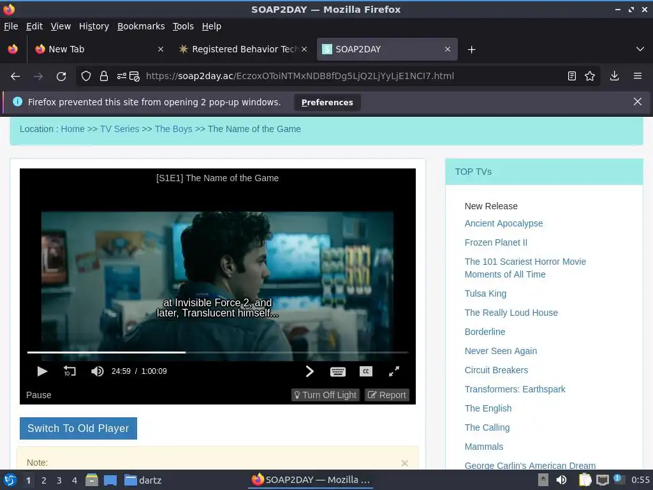Viewport: 653px width, 490px height.
Task: Go to Home breadcrumb link
Action: [73, 129]
